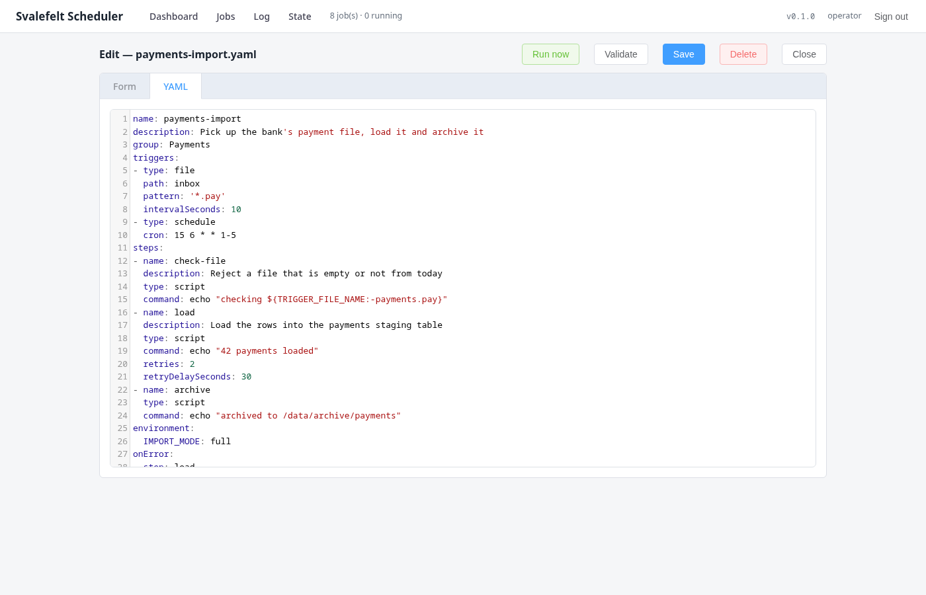926x595 pixels.
Task: Sign out of the scheduler
Action: (891, 17)
